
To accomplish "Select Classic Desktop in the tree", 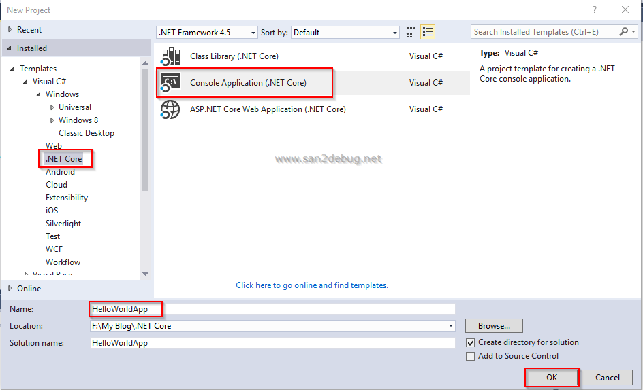I will click(86, 133).
